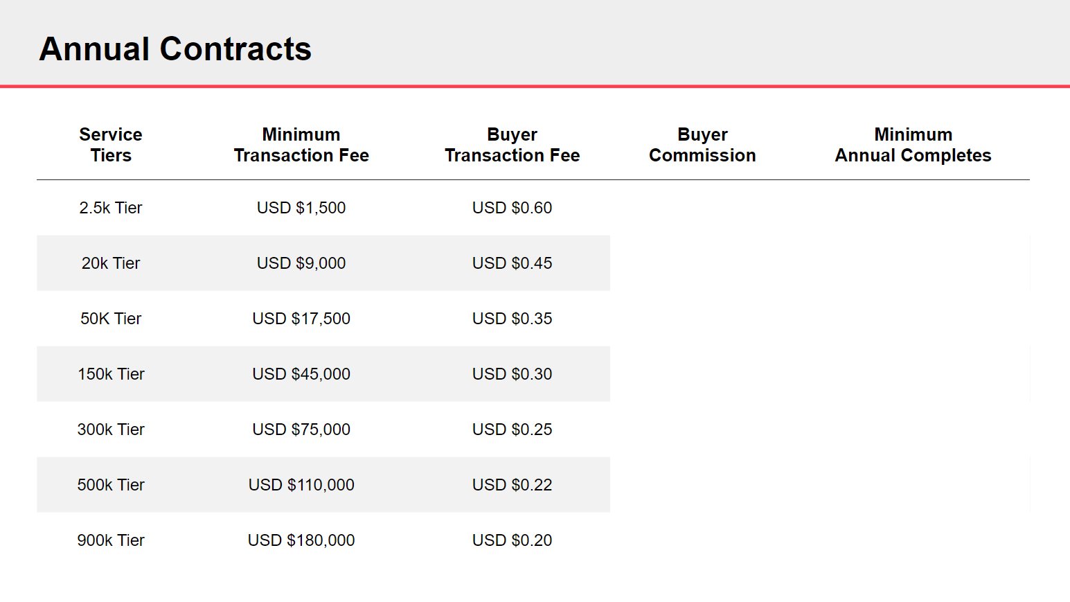
Task: Click the Minimum Transaction Fee header
Action: 301,145
